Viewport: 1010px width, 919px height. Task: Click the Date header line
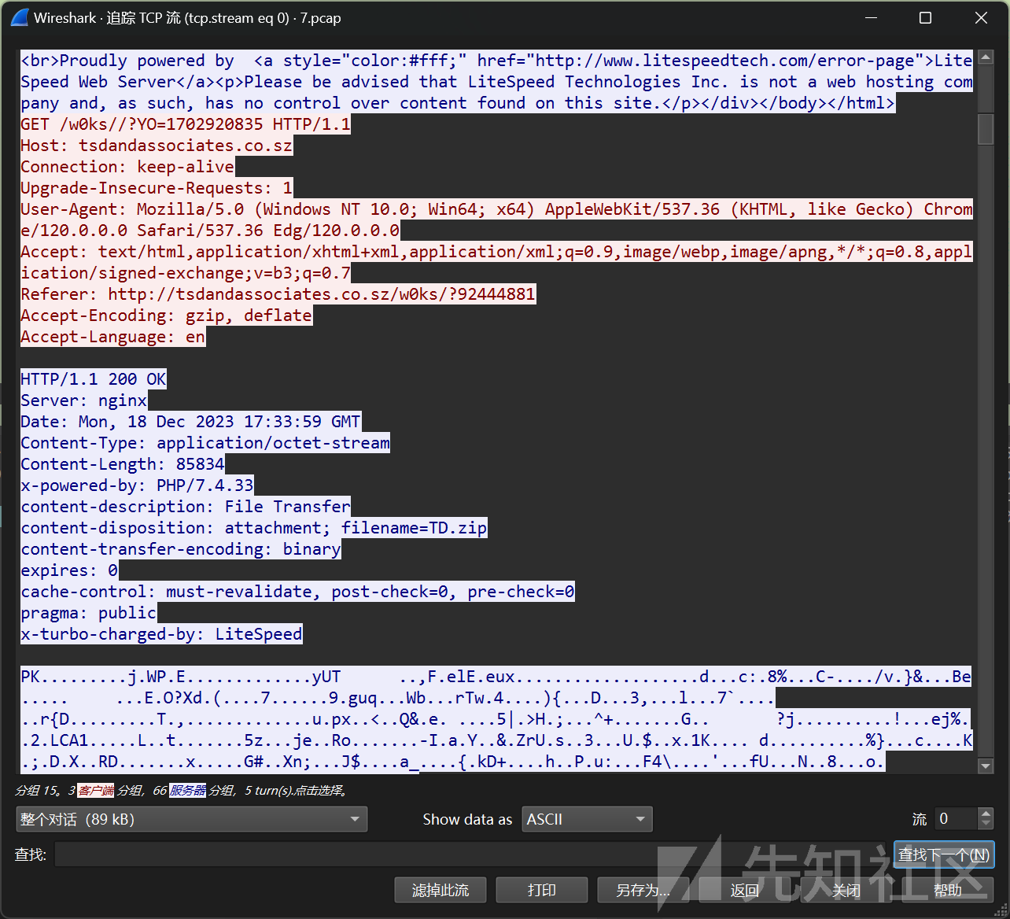190,422
